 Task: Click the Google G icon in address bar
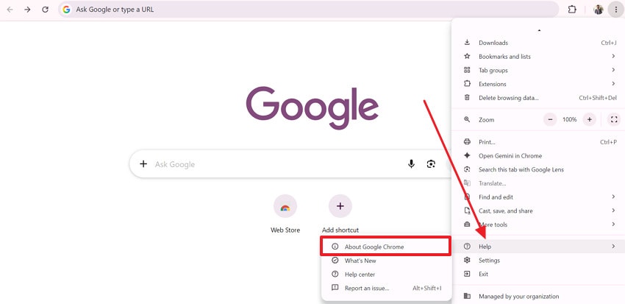click(x=67, y=10)
